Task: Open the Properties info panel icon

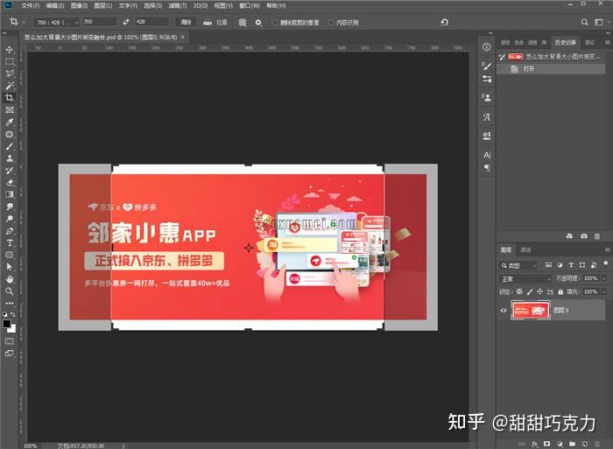Action: tap(486, 47)
